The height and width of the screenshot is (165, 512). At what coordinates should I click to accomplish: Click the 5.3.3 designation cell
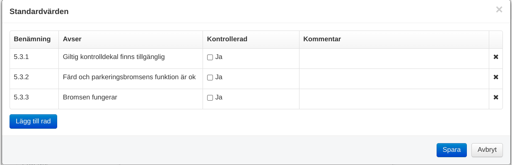click(22, 97)
